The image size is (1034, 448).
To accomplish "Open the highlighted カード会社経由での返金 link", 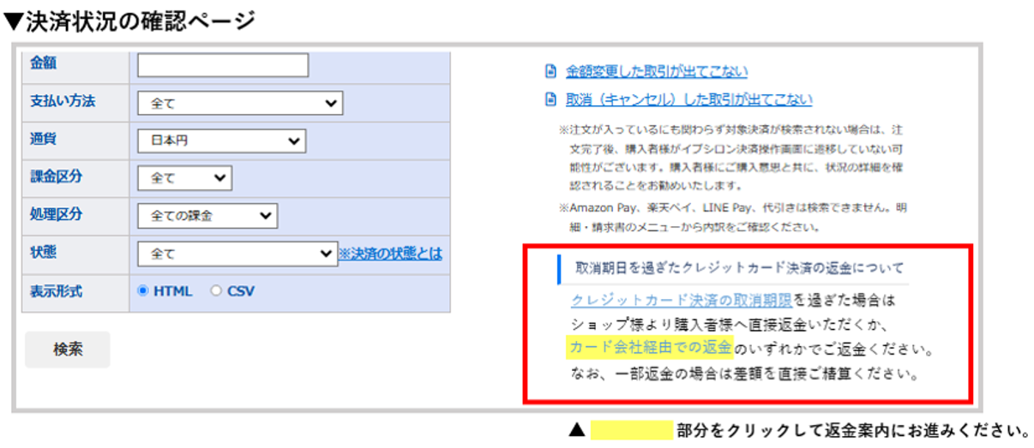I will [650, 348].
